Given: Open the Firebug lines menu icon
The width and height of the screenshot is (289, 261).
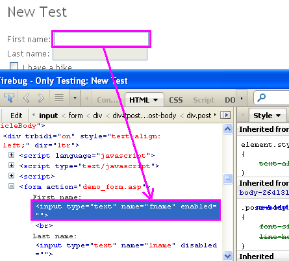Looking at the screenshot, I should tap(59, 97).
